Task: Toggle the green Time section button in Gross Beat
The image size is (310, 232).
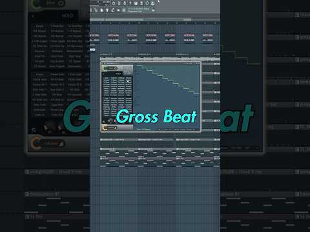Action: tap(110, 68)
